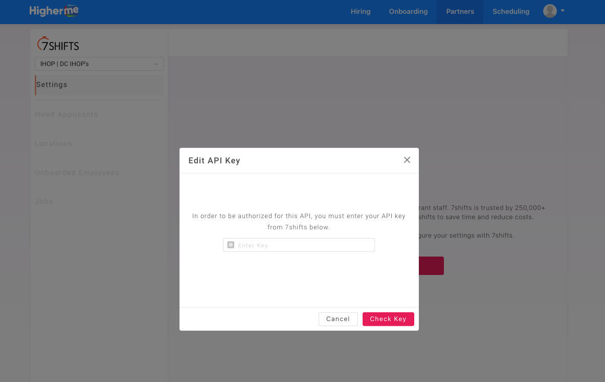Open the user avatar profile
The image size is (605, 382).
[550, 11]
